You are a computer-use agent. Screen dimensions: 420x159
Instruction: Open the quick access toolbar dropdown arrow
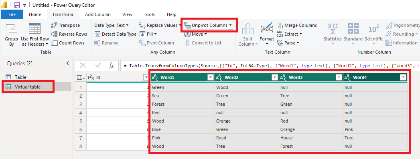tap(24, 5)
